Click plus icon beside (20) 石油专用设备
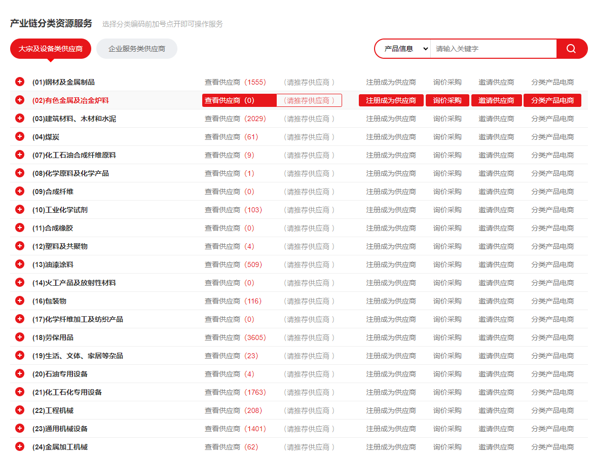The image size is (594, 454). (x=20, y=373)
